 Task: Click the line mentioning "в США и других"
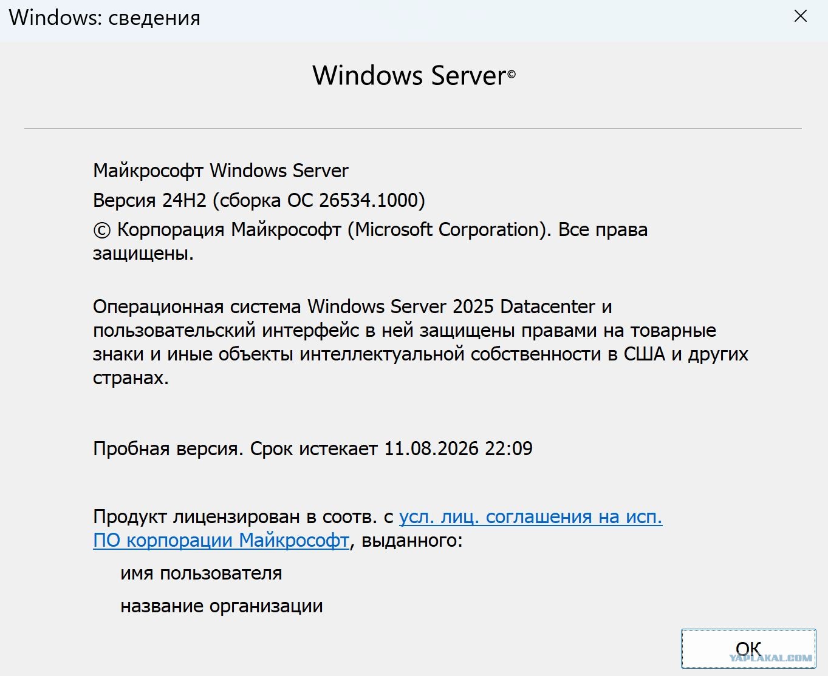coord(420,354)
